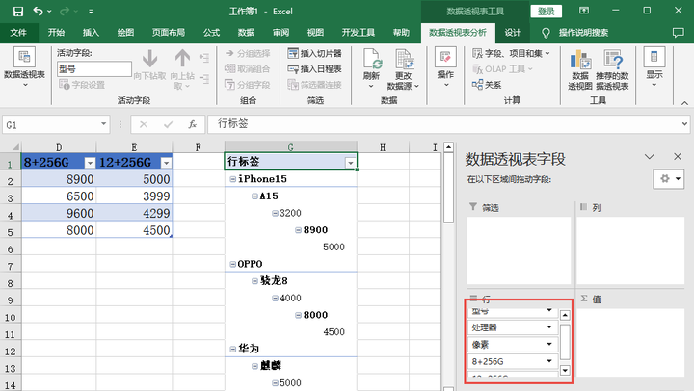This screenshot has height=391, width=694.
Task: Open the 处理器 field dropdown in Rows area
Action: [x=549, y=327]
